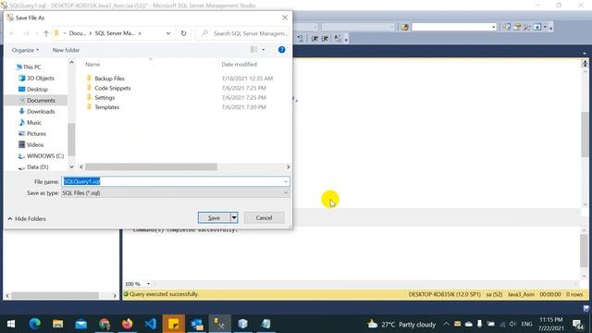The height and width of the screenshot is (333, 592).
Task: Click DESKTOP-KOB35IK server status bar entry
Action: click(444, 294)
